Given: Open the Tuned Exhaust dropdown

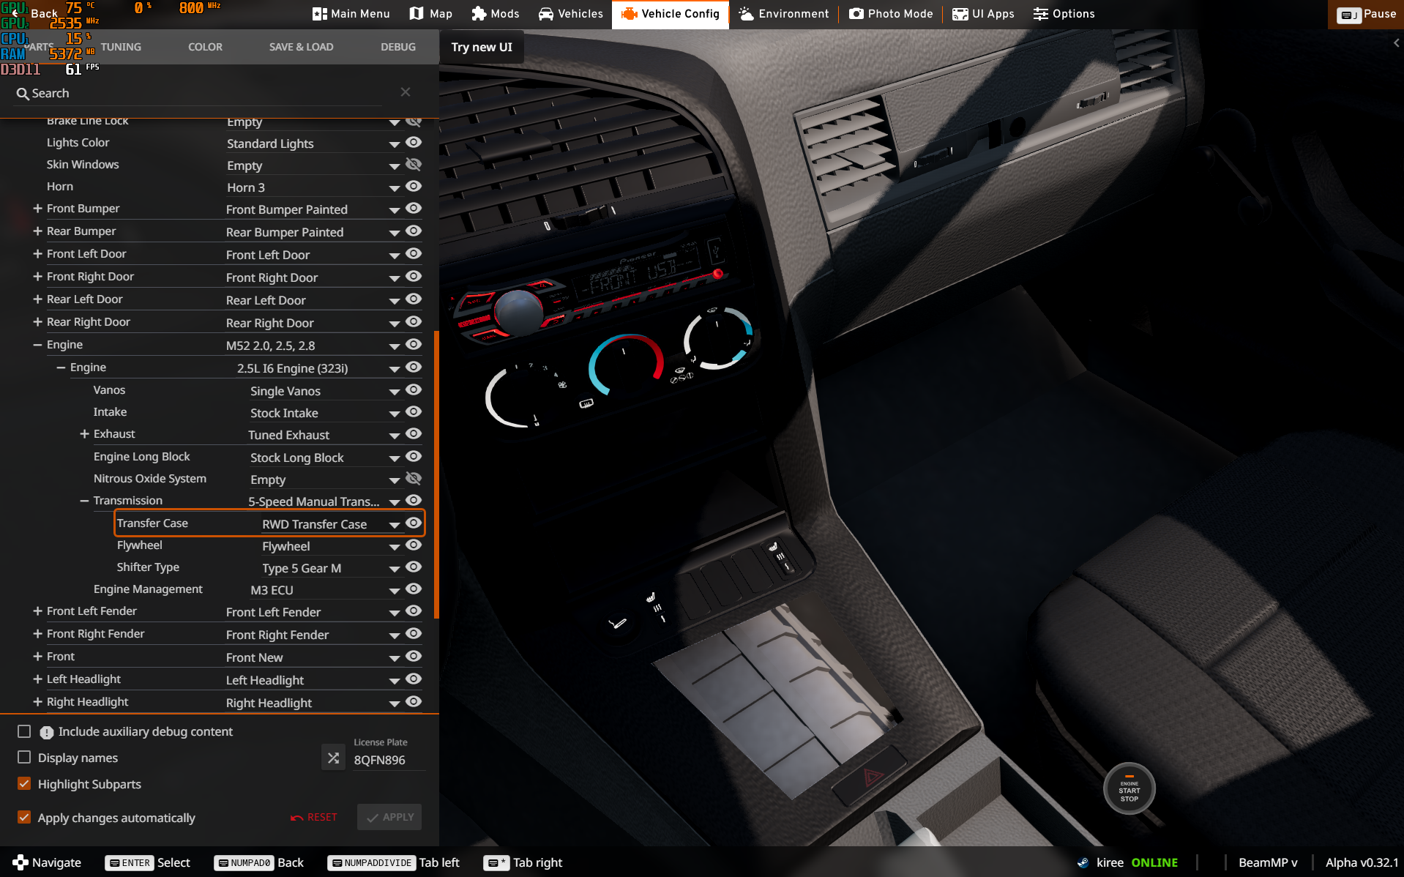Looking at the screenshot, I should click(x=325, y=435).
